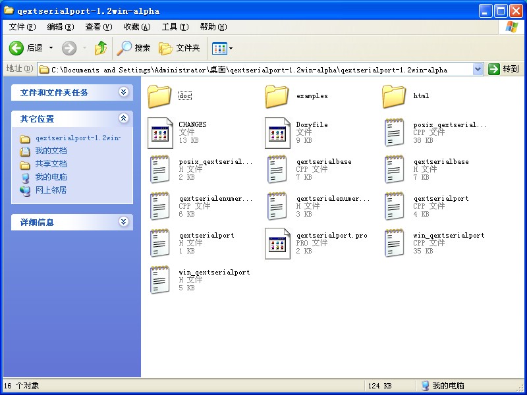Image resolution: width=527 pixels, height=395 pixels.
Task: Select posix_qextserial H file icon
Action: (x=159, y=169)
